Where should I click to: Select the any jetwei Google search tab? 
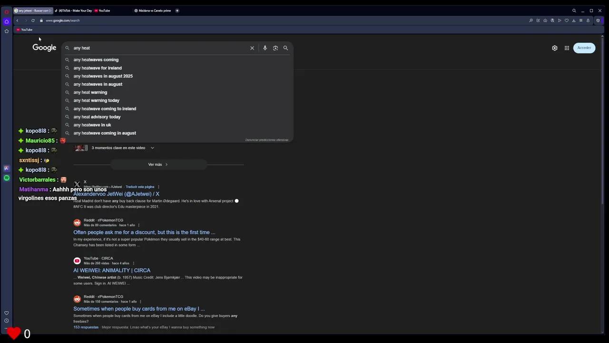coord(33,10)
